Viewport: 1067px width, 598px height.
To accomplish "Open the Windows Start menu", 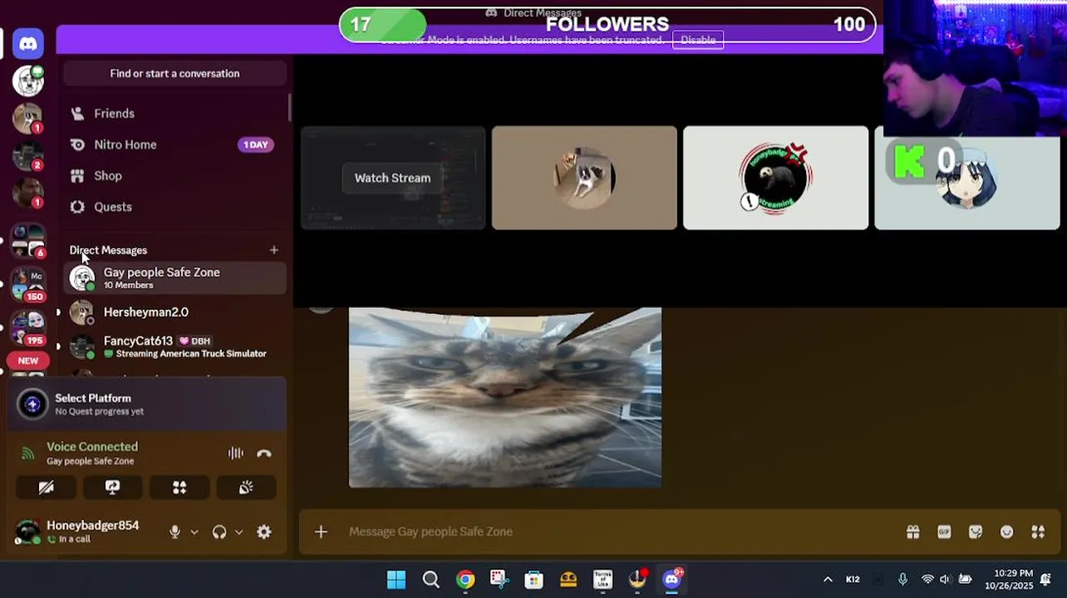I will coord(396,579).
